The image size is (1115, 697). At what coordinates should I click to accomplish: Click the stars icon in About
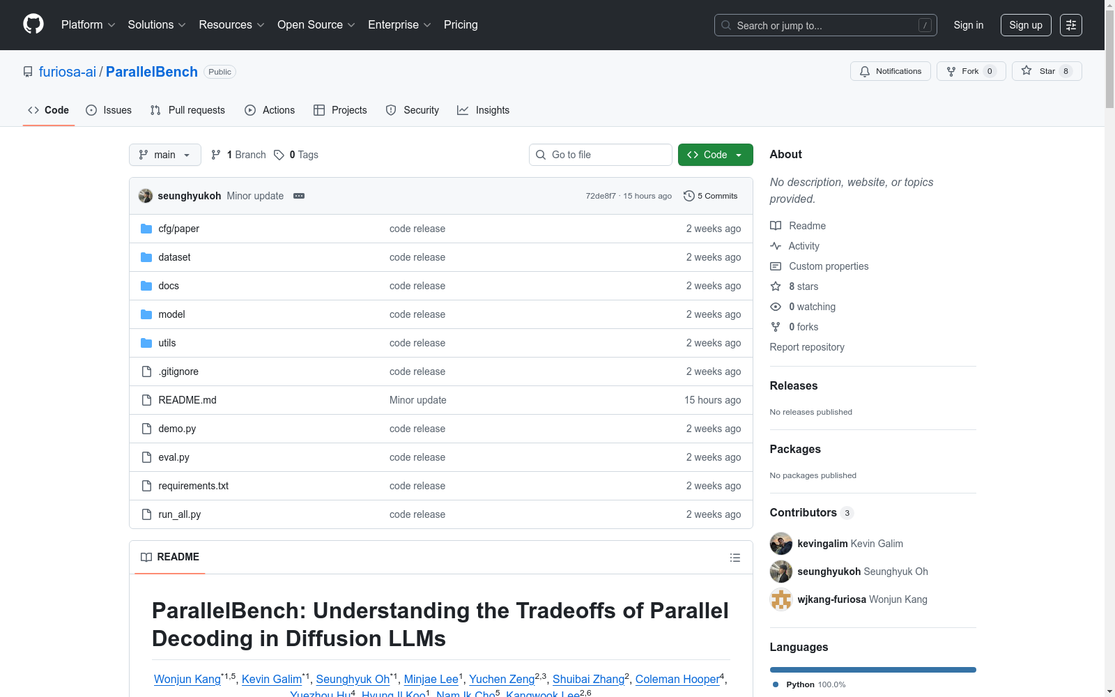pos(776,286)
